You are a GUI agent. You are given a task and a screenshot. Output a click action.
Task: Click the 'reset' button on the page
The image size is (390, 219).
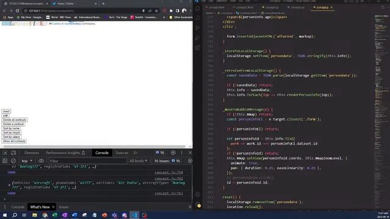(x=6, y=111)
